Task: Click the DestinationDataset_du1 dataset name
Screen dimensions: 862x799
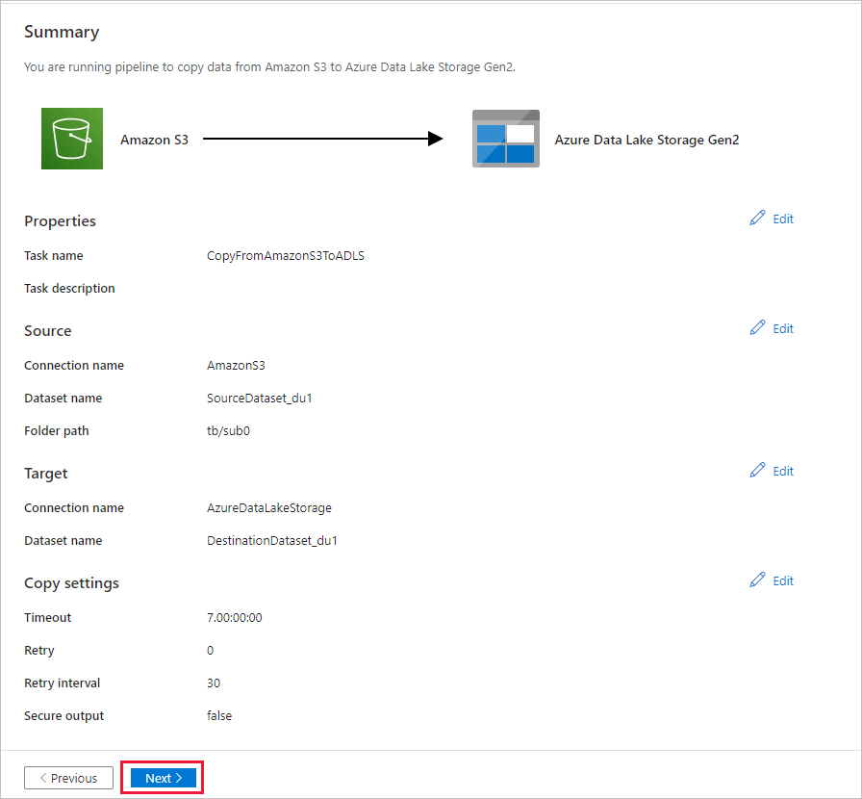Action: point(272,540)
